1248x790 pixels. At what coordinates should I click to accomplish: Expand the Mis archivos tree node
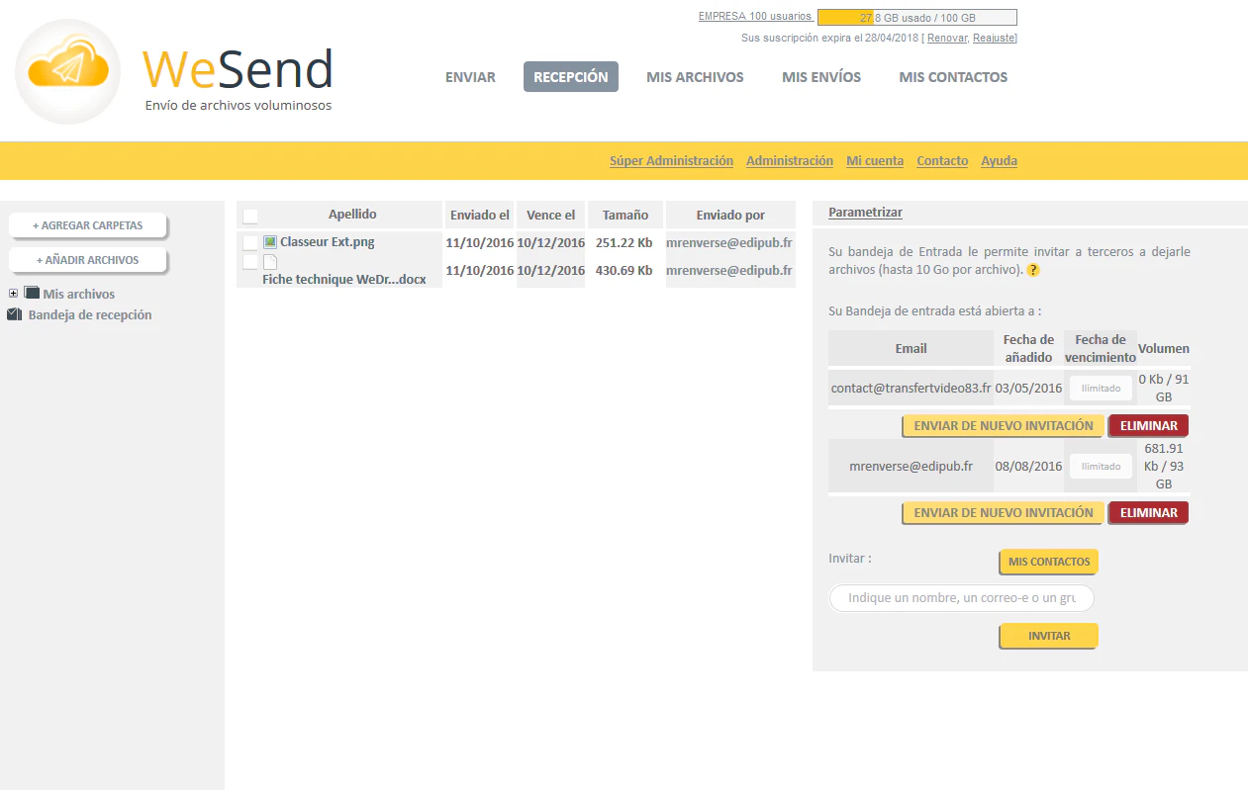tap(13, 294)
